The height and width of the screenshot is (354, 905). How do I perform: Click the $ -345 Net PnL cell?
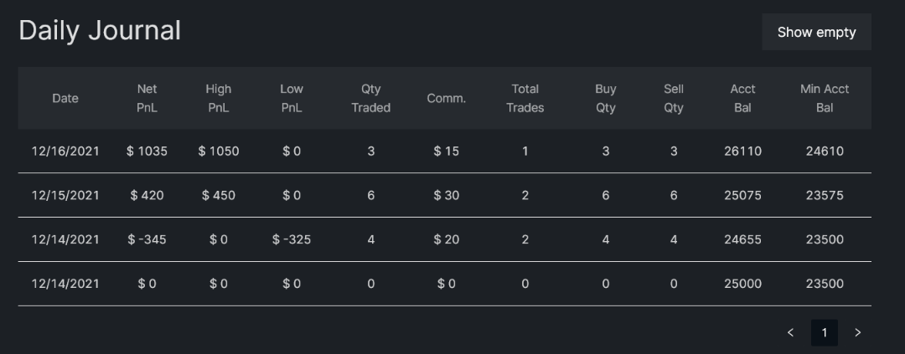click(147, 239)
